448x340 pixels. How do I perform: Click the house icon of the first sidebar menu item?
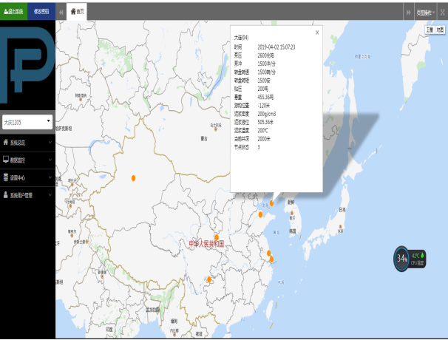pos(6,142)
